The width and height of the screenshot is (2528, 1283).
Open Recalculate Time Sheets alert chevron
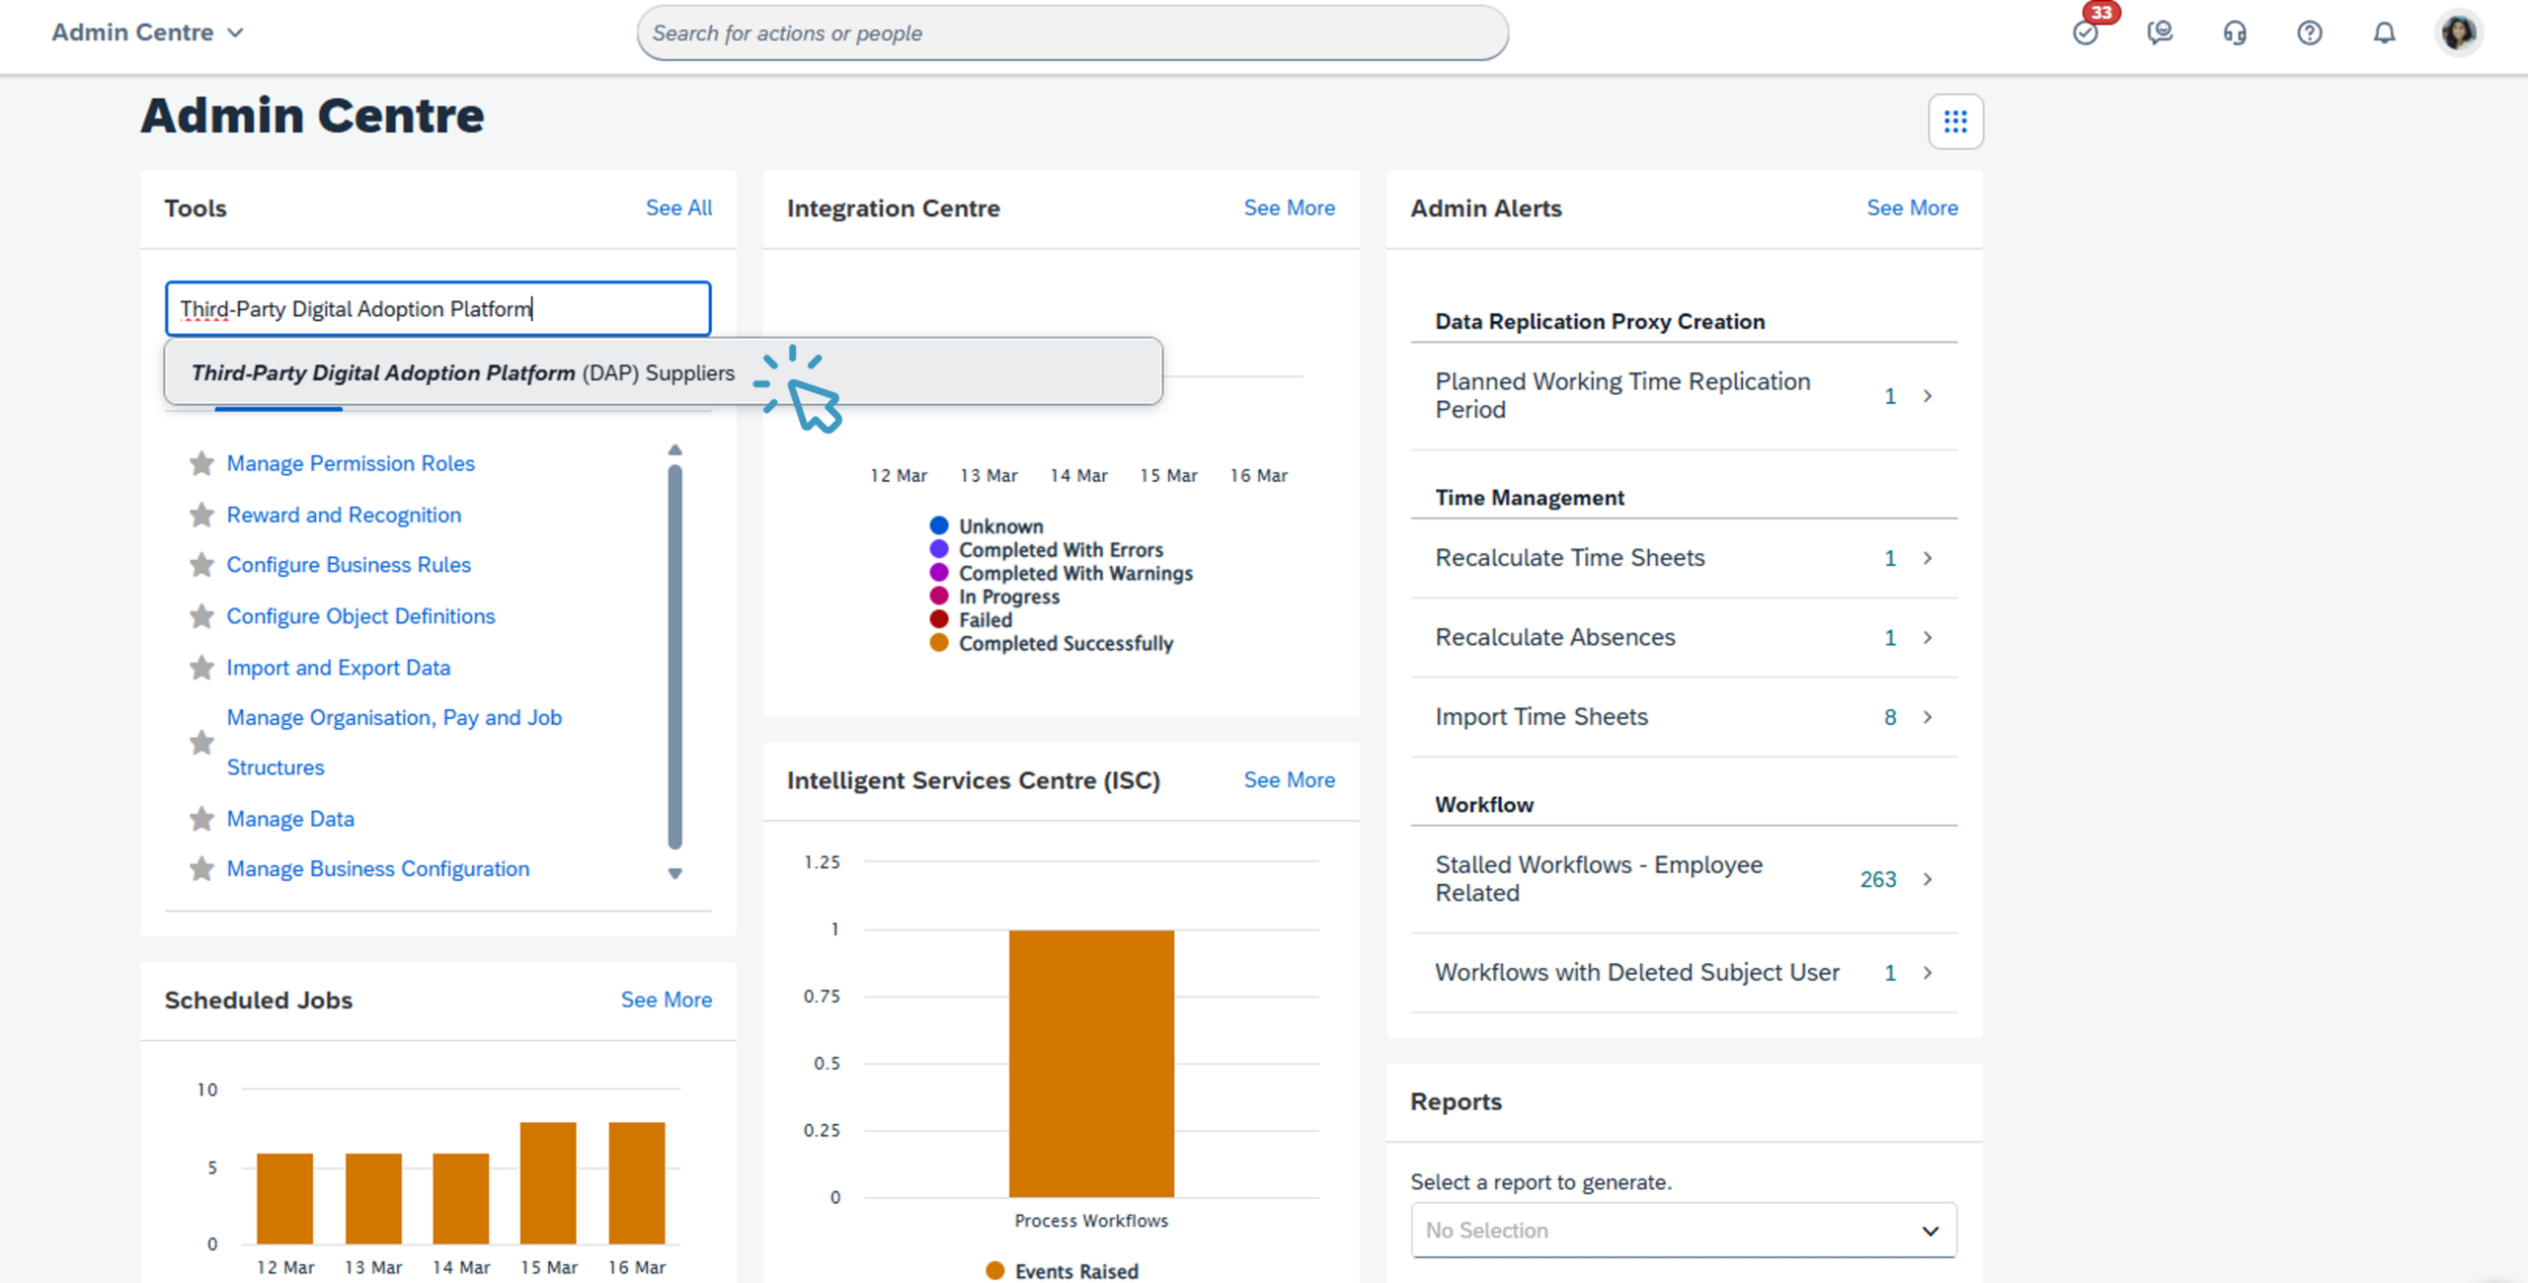pos(1928,558)
